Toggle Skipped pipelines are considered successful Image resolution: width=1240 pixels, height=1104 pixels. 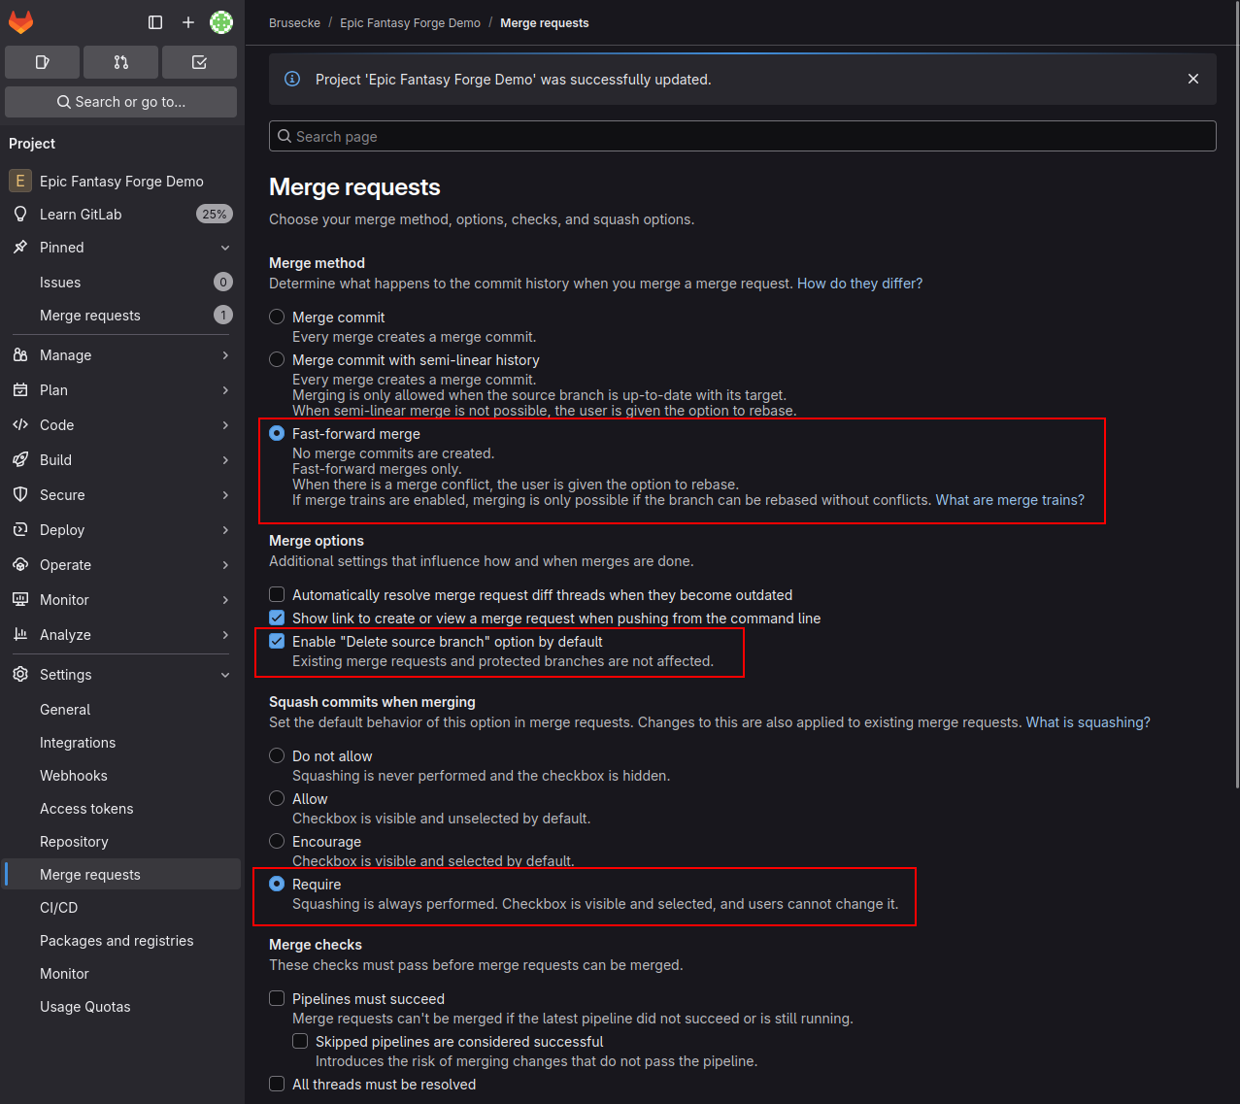(x=300, y=1041)
